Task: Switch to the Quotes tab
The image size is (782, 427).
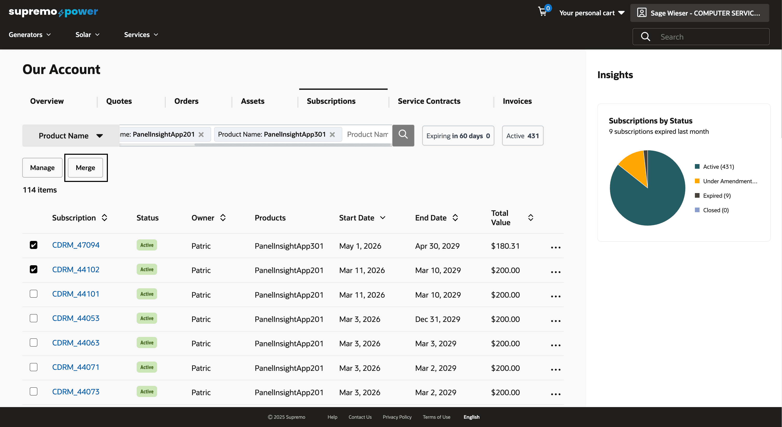Action: (119, 101)
